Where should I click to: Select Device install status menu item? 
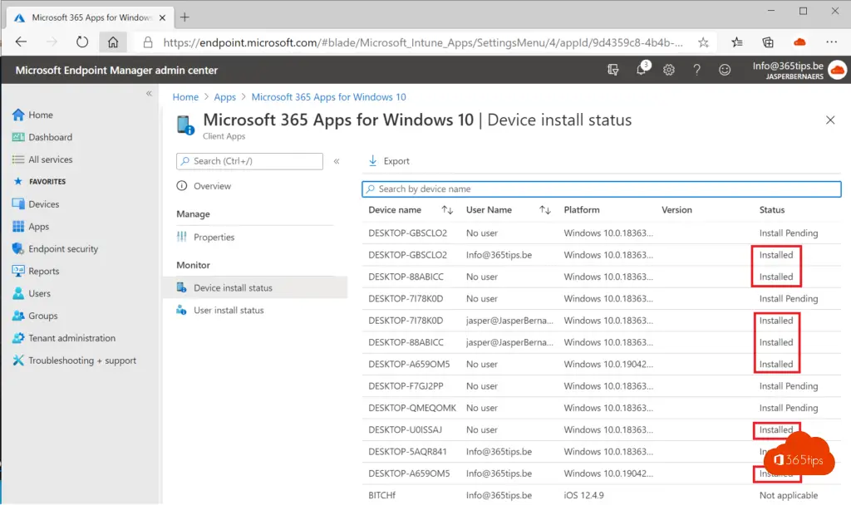click(x=255, y=287)
